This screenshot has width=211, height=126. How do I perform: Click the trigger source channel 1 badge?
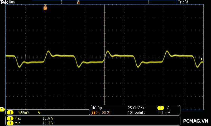click(x=160, y=108)
